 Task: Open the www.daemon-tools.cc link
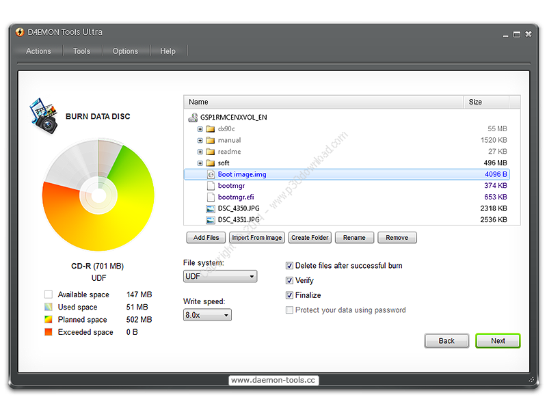pos(273,380)
